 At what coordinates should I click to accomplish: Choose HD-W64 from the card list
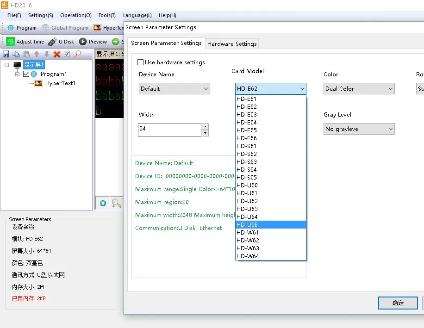pyautogui.click(x=271, y=256)
